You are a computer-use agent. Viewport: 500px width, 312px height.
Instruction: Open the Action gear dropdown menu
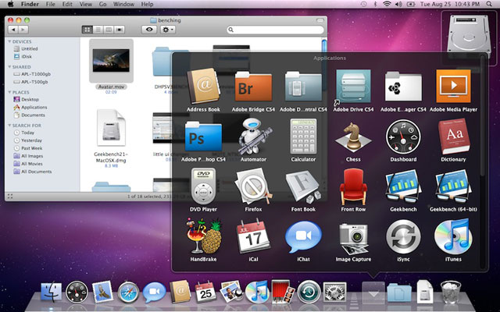pyautogui.click(x=170, y=29)
